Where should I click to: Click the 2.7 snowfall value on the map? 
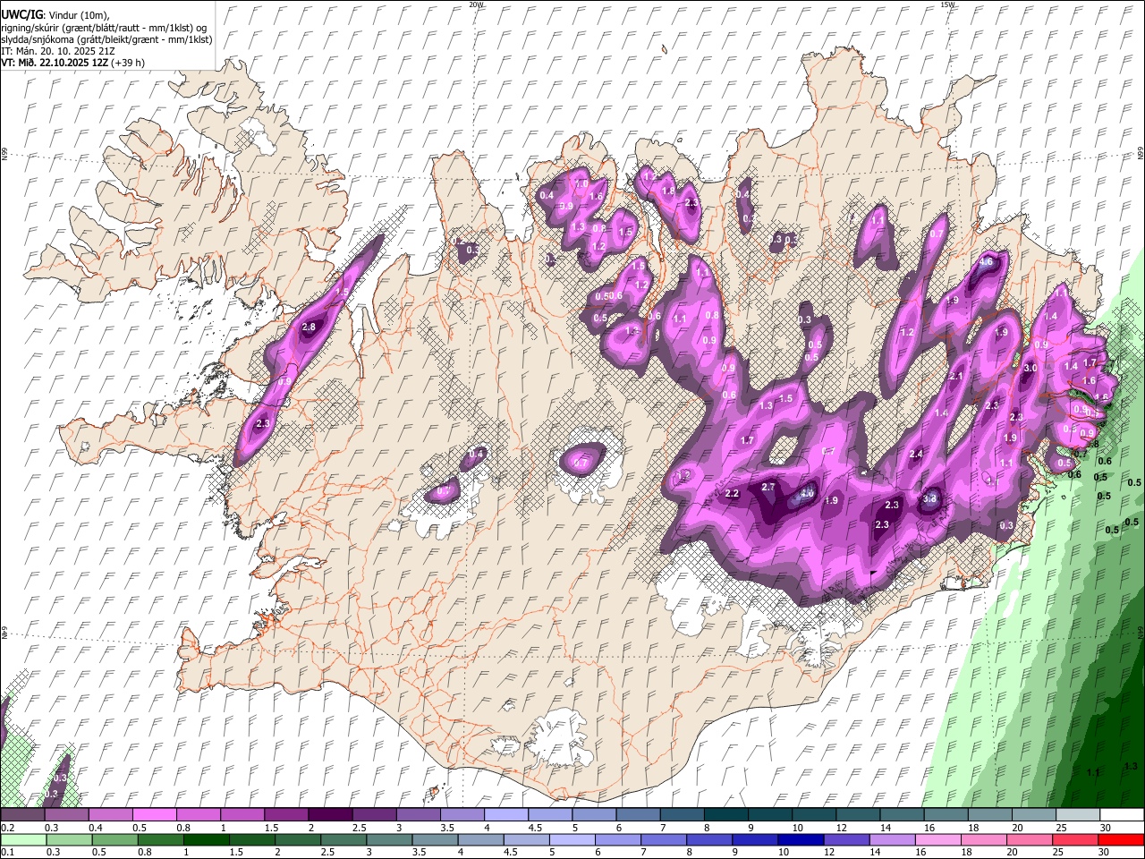pos(768,487)
